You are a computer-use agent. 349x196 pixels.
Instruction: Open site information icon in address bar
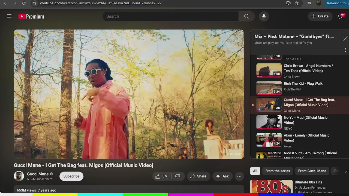pyautogui.click(x=34, y=3)
